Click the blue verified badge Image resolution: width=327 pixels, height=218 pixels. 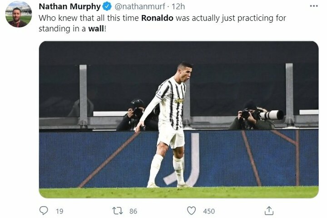pos(107,6)
